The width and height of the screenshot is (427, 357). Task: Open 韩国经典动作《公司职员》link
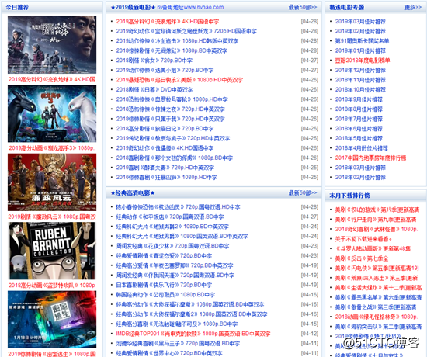[x=165, y=295]
